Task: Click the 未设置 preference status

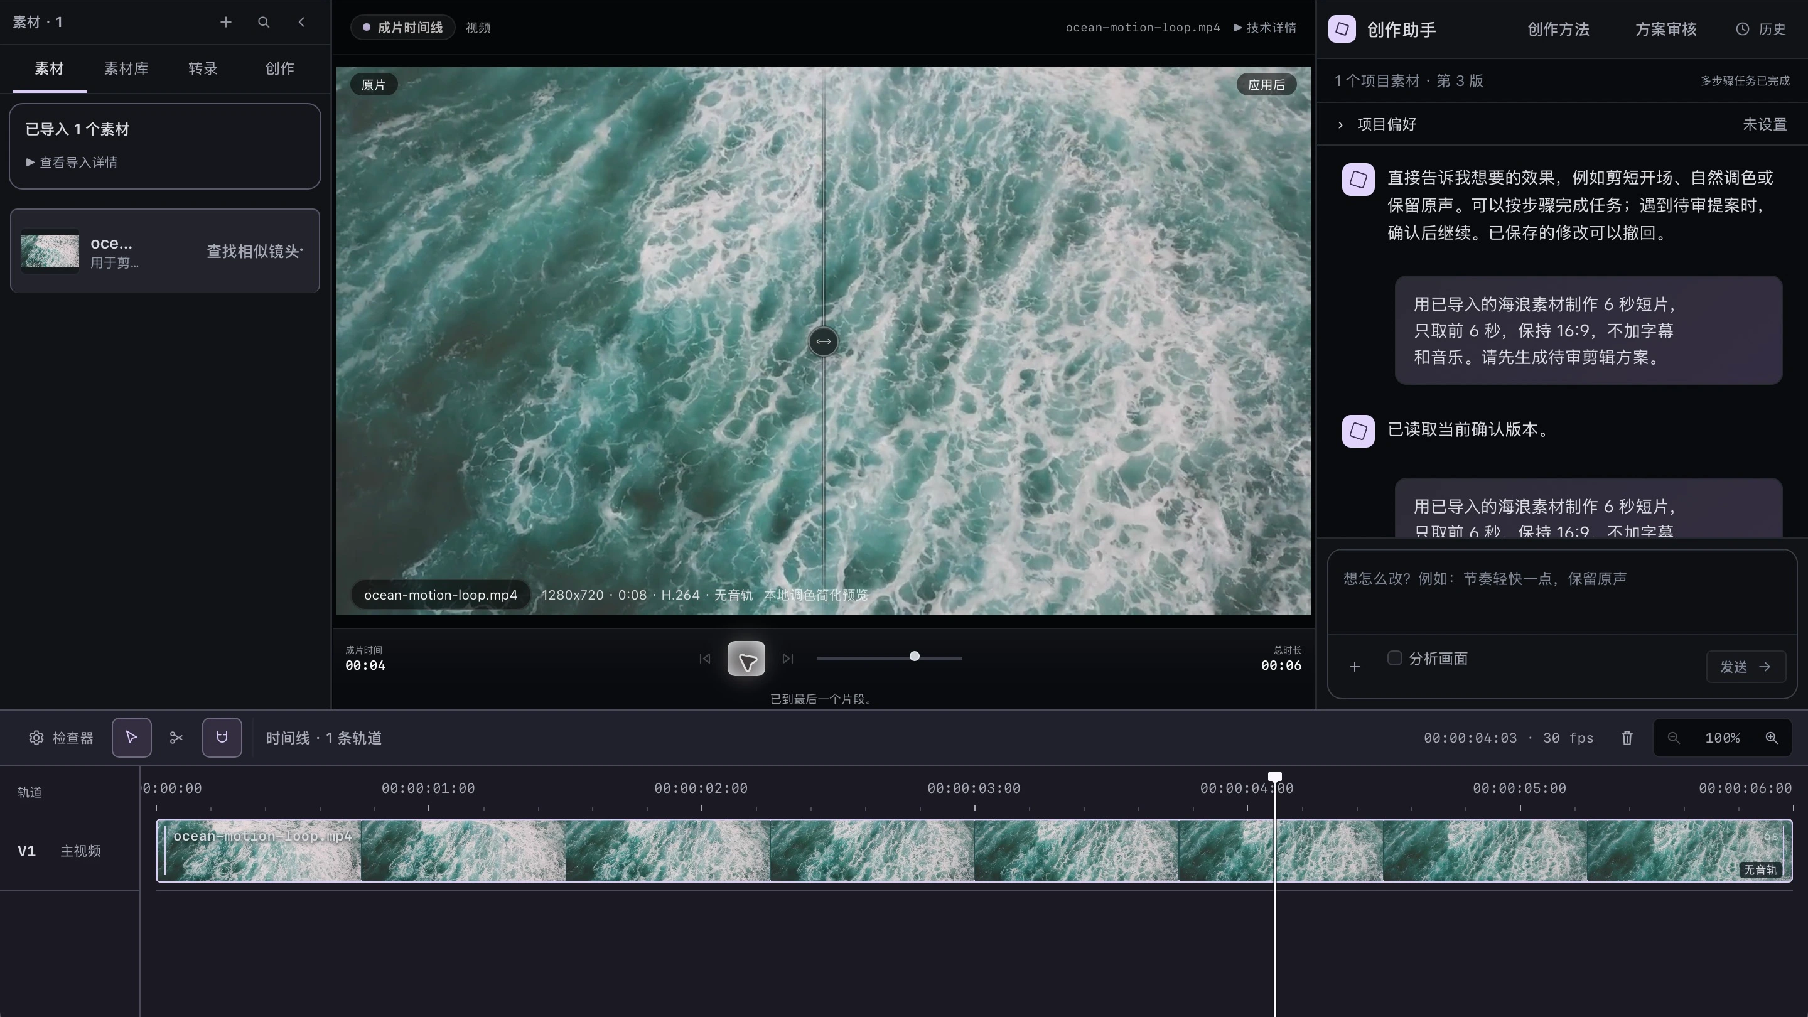Action: click(1765, 124)
